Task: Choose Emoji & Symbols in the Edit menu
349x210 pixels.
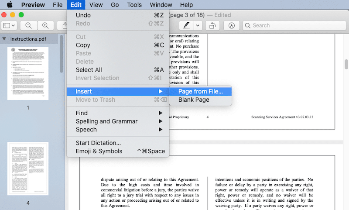Action: coord(118,151)
